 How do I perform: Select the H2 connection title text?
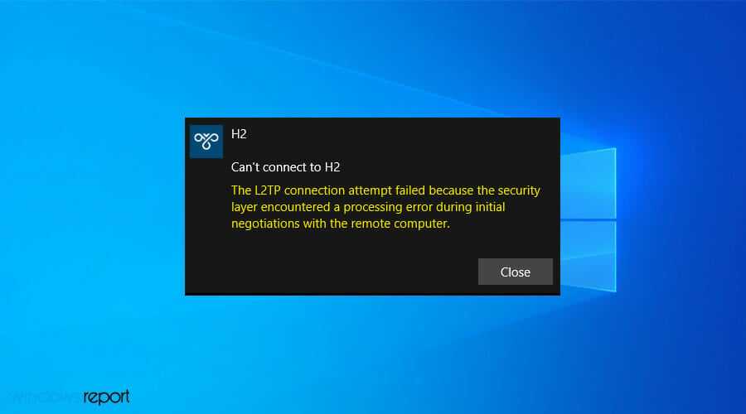[x=239, y=134]
